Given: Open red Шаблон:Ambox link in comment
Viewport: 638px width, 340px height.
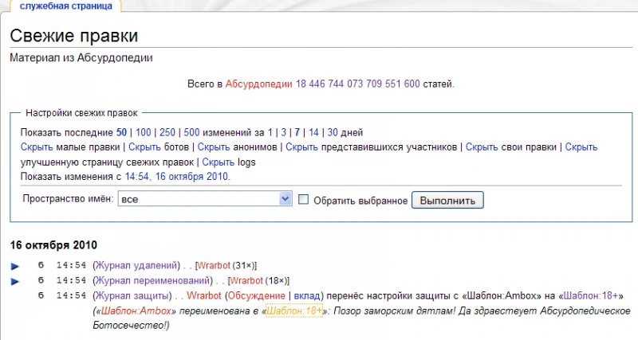Looking at the screenshot, I should (x=136, y=311).
